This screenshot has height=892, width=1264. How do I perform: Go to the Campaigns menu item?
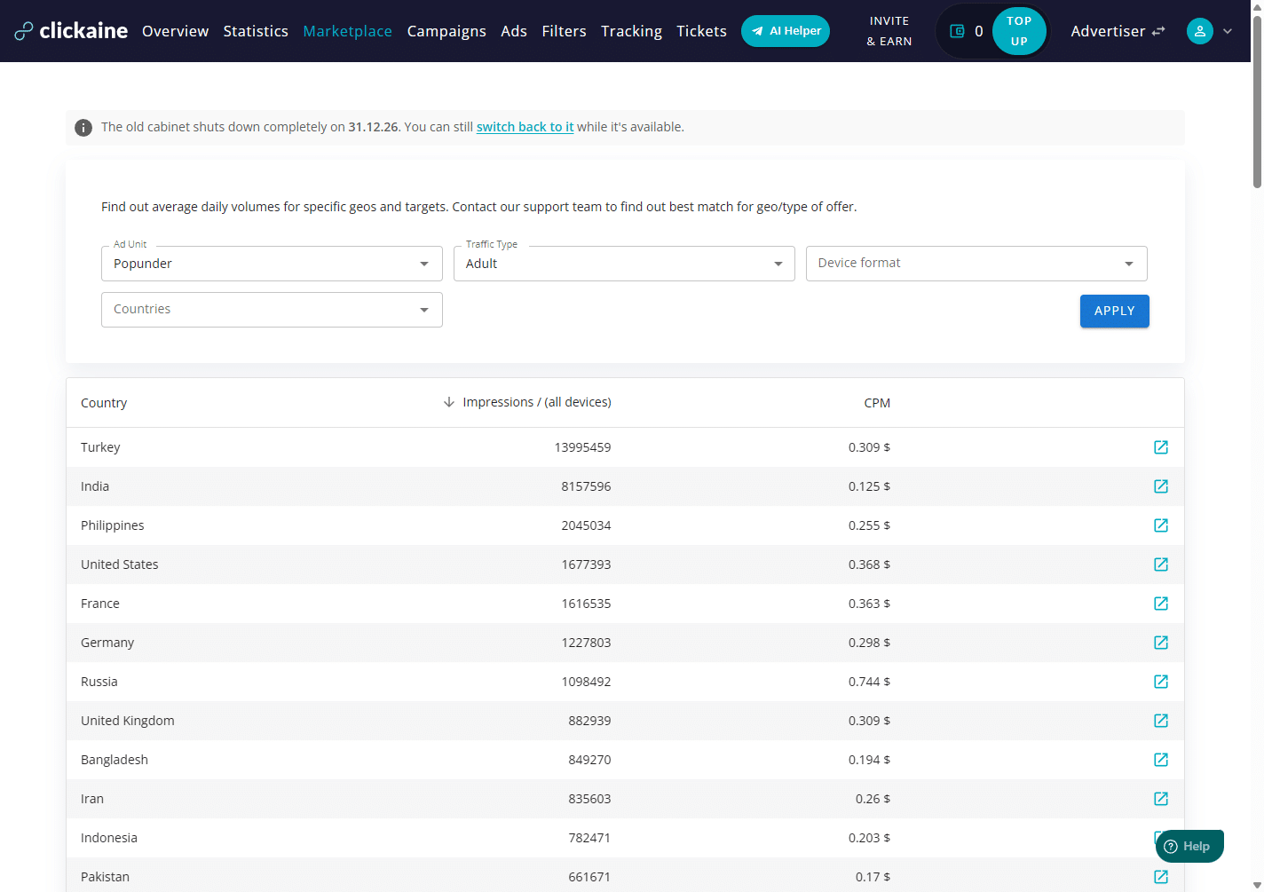[x=446, y=31]
